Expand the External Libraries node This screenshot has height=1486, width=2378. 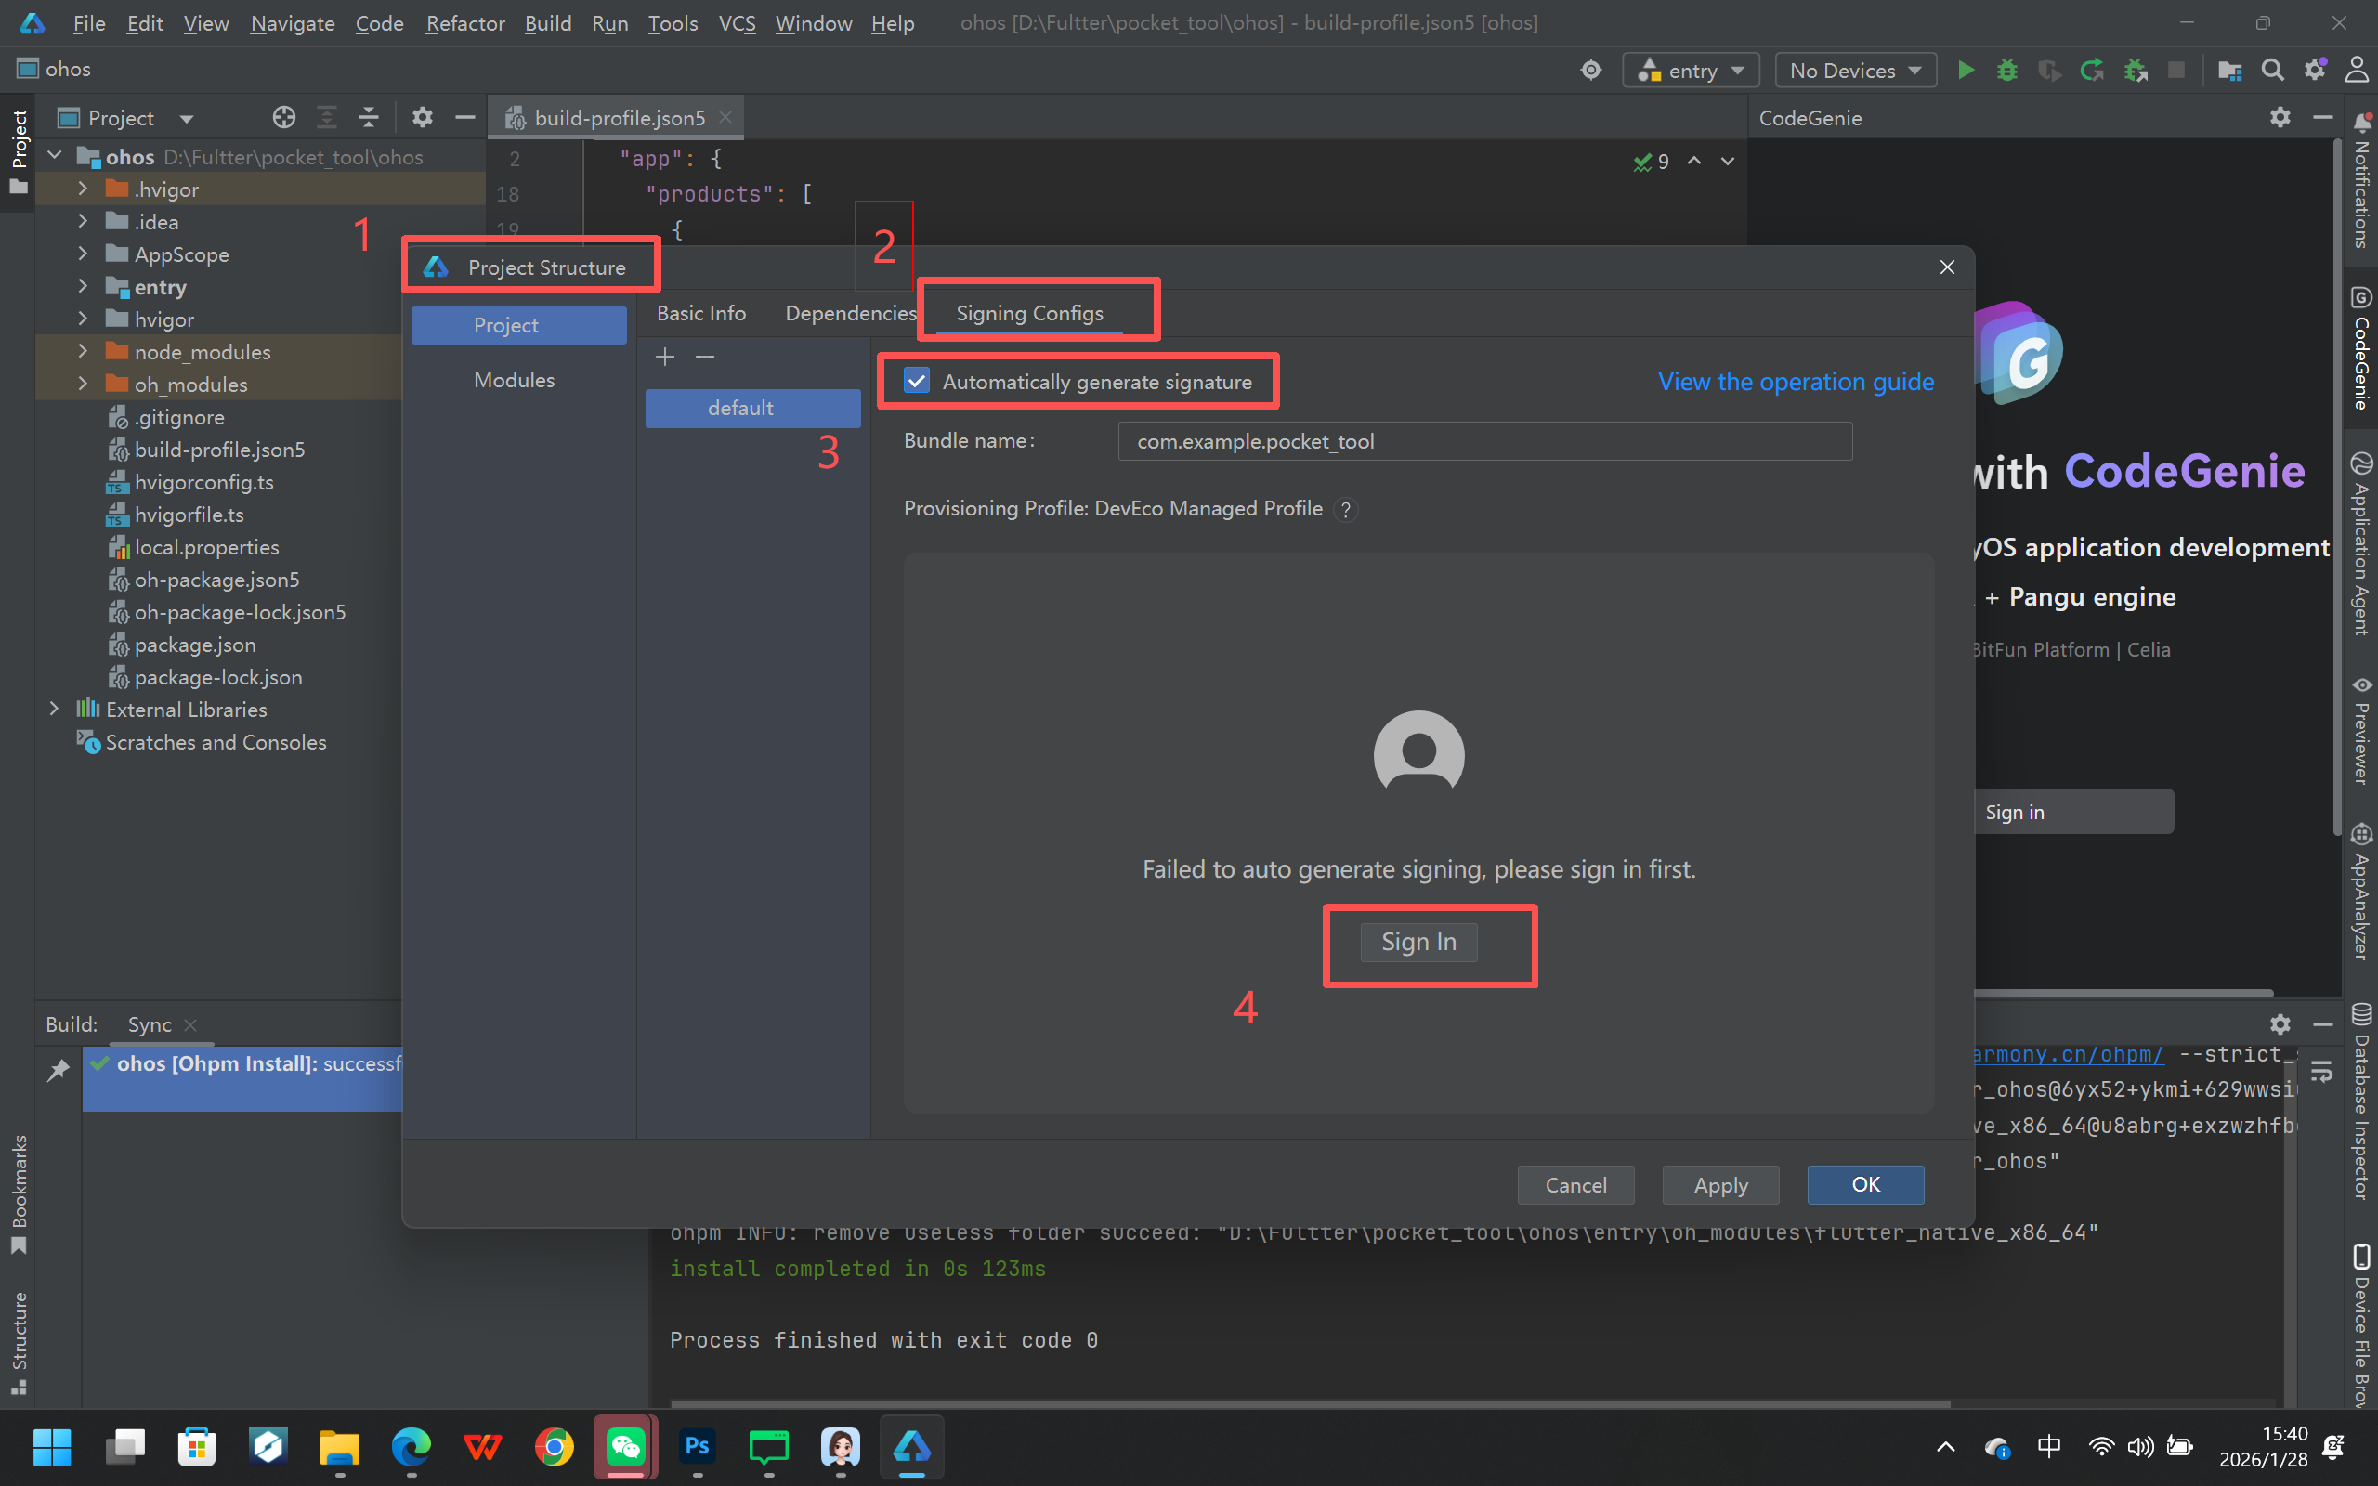coord(55,710)
